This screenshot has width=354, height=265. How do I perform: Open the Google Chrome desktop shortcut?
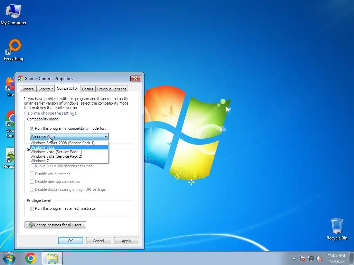(10, 124)
